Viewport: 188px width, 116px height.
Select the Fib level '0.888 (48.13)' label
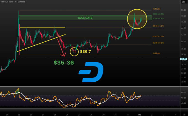click(158, 14)
